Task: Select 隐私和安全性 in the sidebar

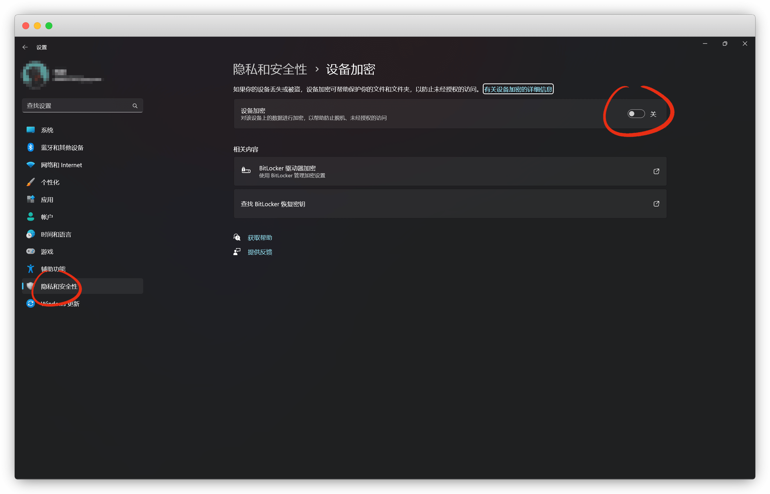Action: click(59, 286)
